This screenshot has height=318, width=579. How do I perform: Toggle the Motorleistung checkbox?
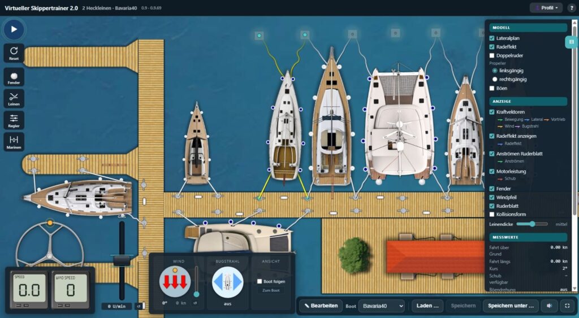click(492, 171)
